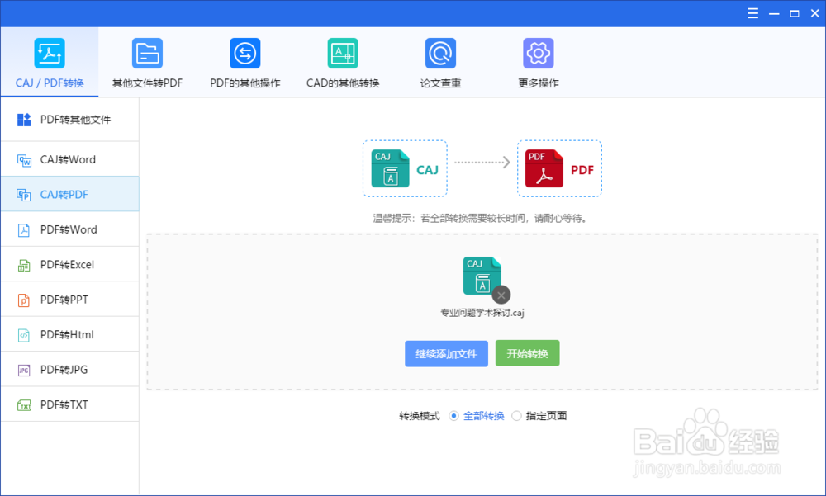Click the 开始转换 button
Viewport: 826px width, 496px height.
pyautogui.click(x=527, y=352)
